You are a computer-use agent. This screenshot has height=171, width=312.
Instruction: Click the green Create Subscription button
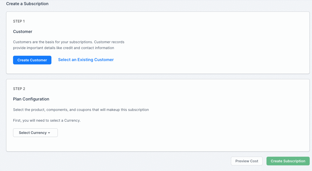pyautogui.click(x=288, y=161)
